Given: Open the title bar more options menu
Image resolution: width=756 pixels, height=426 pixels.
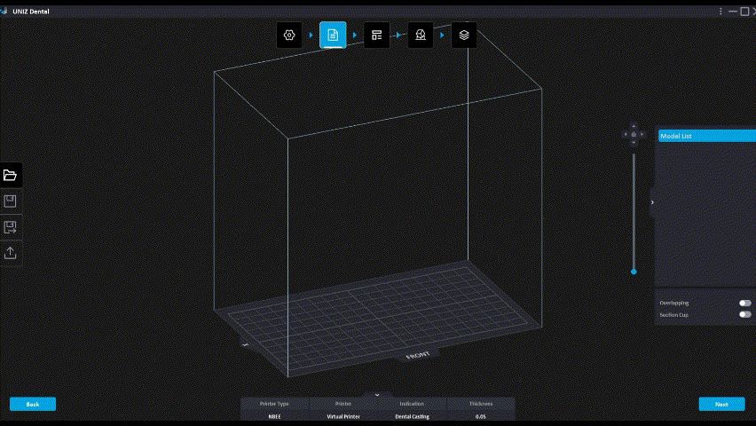Looking at the screenshot, I should (x=721, y=12).
